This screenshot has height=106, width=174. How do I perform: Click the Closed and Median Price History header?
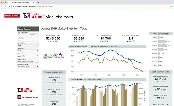click(x=107, y=80)
